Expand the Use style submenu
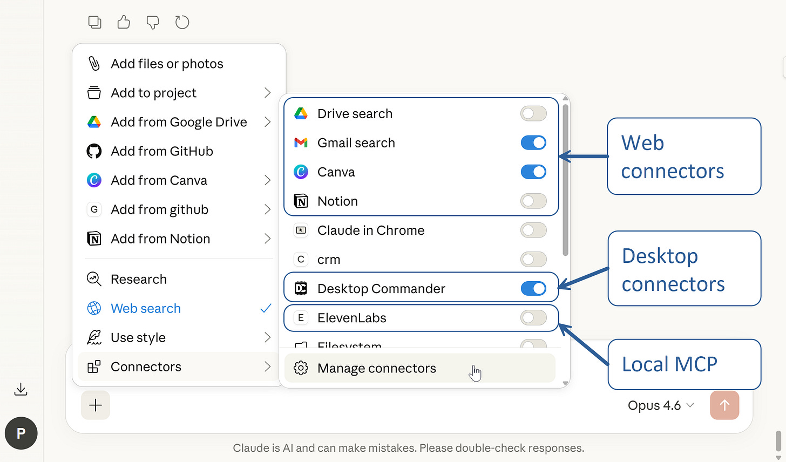 coord(179,338)
